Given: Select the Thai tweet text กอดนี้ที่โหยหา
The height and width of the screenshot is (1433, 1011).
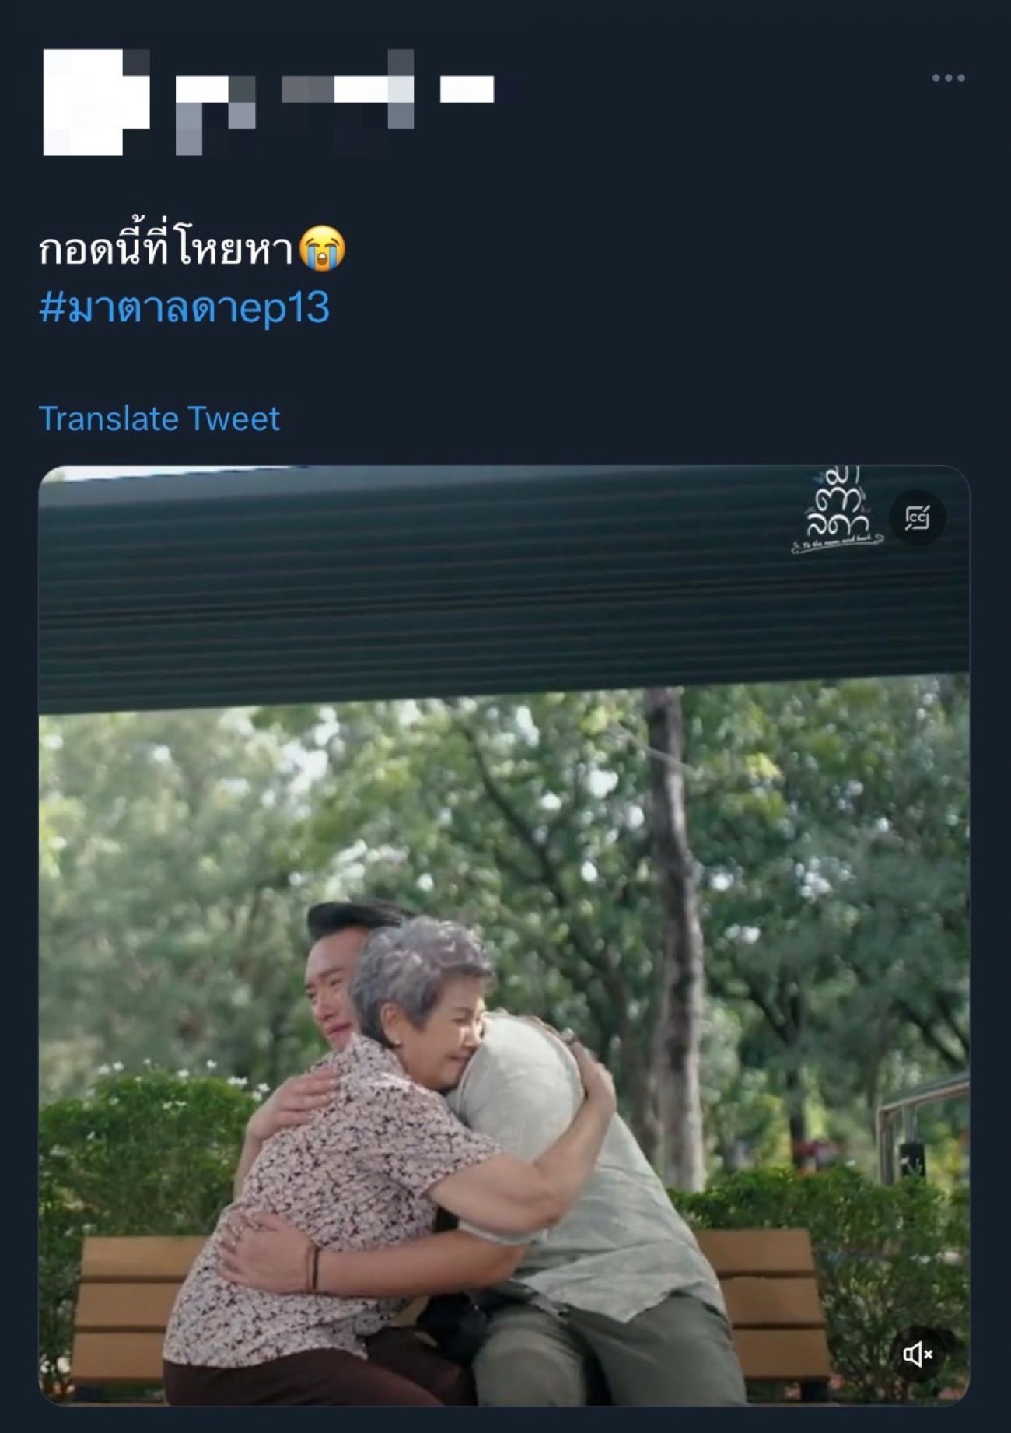Looking at the screenshot, I should pyautogui.click(x=167, y=249).
